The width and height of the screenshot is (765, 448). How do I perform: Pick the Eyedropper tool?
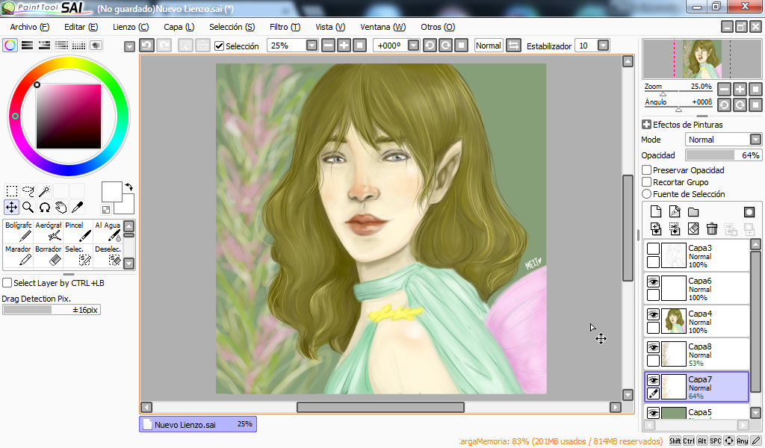[x=77, y=208]
